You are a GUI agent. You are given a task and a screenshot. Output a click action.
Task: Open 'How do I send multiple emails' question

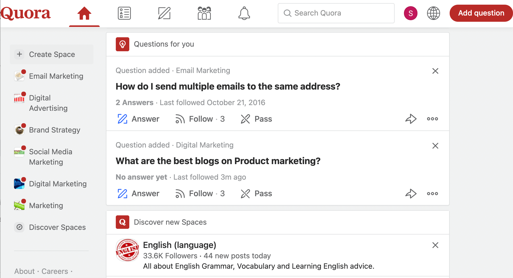(x=228, y=86)
